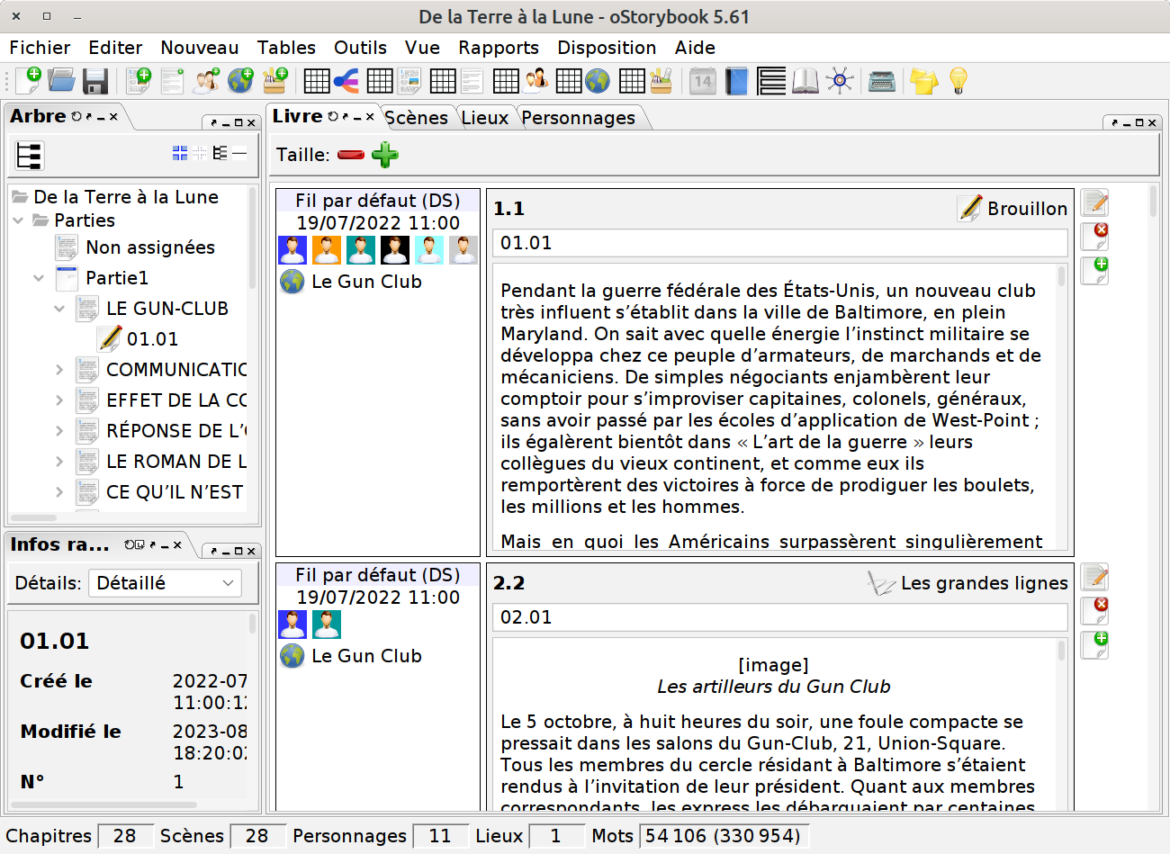Add a new character from toolbar

[x=206, y=81]
